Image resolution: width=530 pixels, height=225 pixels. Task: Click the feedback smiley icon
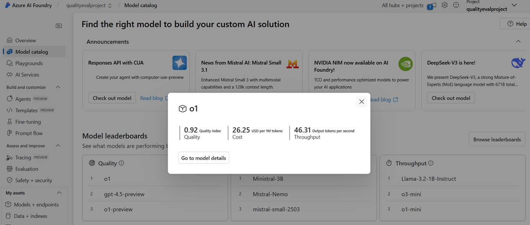(x=456, y=5)
